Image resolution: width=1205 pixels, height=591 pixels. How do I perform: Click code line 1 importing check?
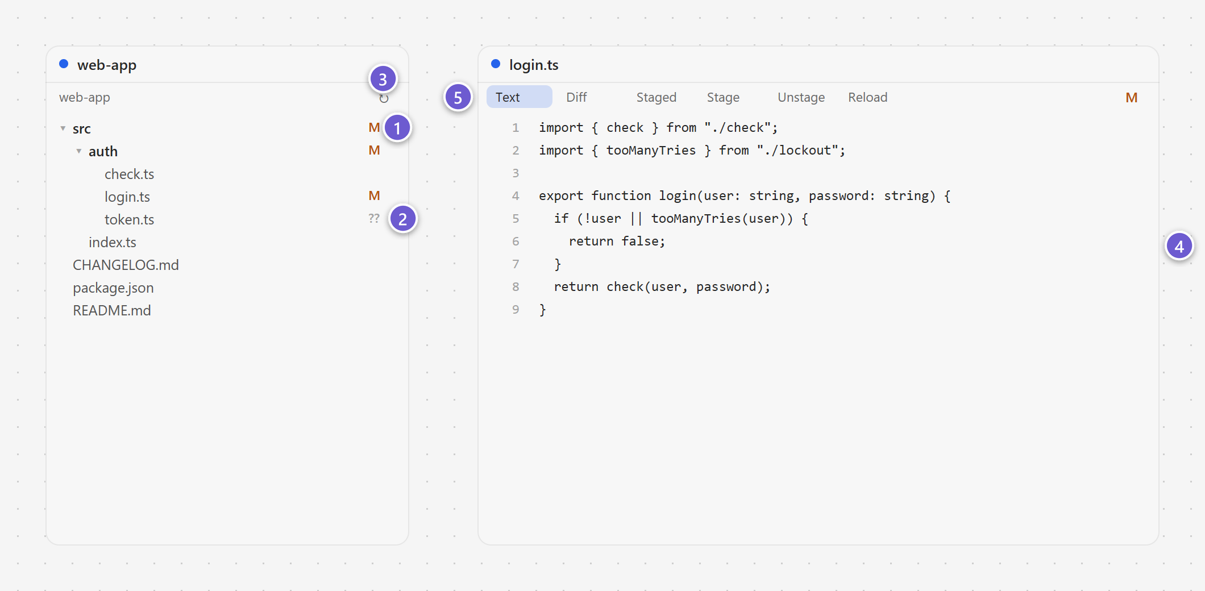[x=658, y=127]
